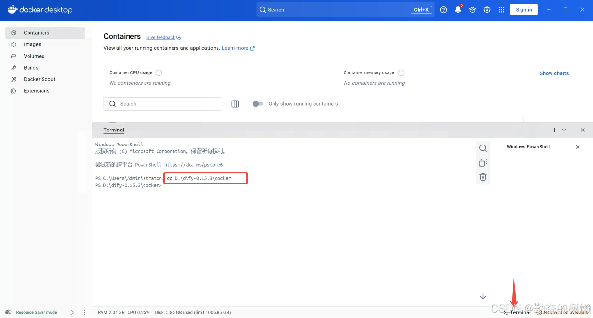Click the Resource Saver mode indicator
The width and height of the screenshot is (593, 318).
[36, 312]
